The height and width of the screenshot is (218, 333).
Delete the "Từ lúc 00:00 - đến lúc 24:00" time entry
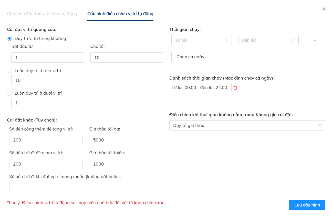(235, 87)
